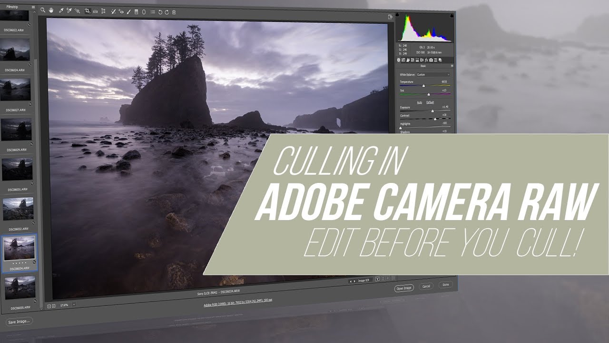Click the Exposure slider handle
The image size is (609, 343).
(433, 111)
